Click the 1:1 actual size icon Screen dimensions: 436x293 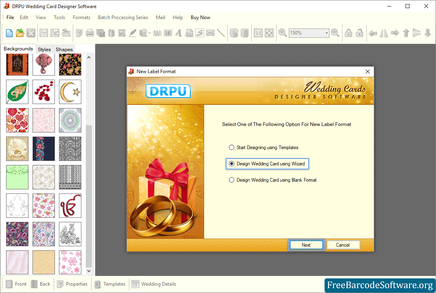point(258,33)
